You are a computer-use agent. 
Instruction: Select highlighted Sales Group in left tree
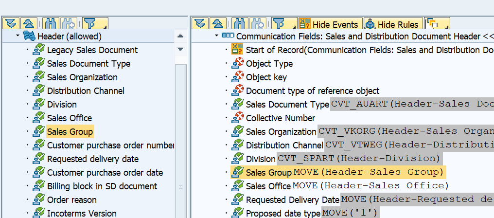(70, 131)
